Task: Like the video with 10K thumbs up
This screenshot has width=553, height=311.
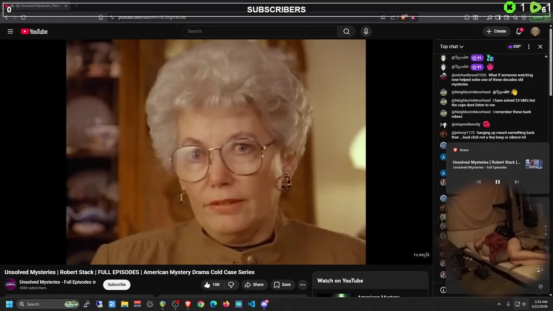Action: click(x=212, y=285)
